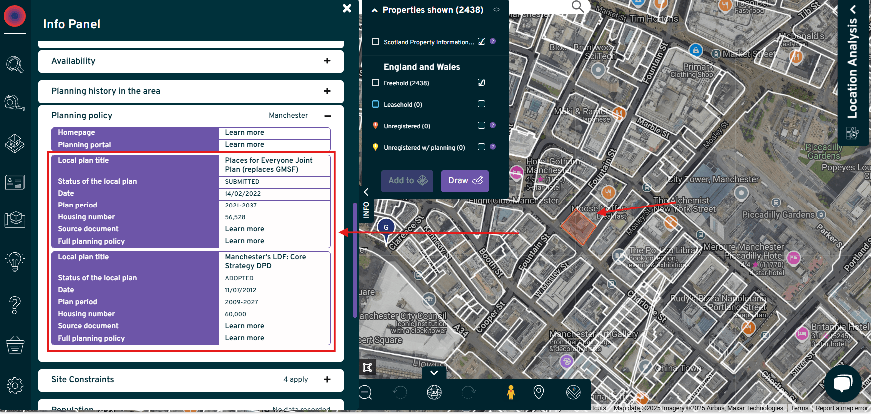Expand the Location Analysis panel chevron
871x414 pixels.
(853, 9)
